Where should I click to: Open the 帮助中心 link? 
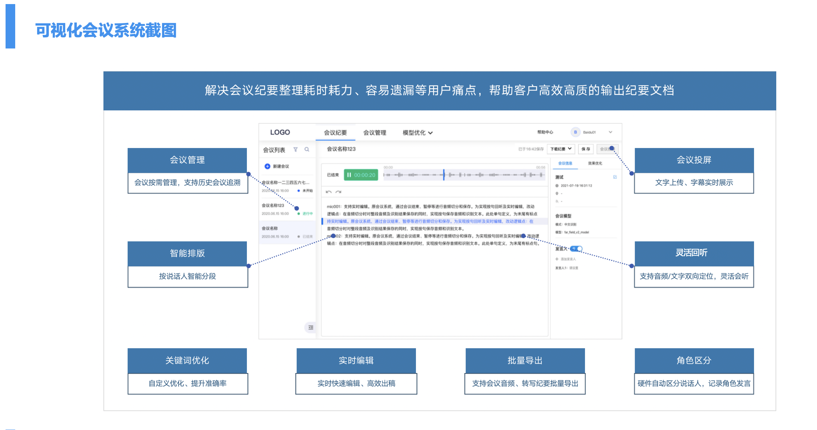pos(545,132)
